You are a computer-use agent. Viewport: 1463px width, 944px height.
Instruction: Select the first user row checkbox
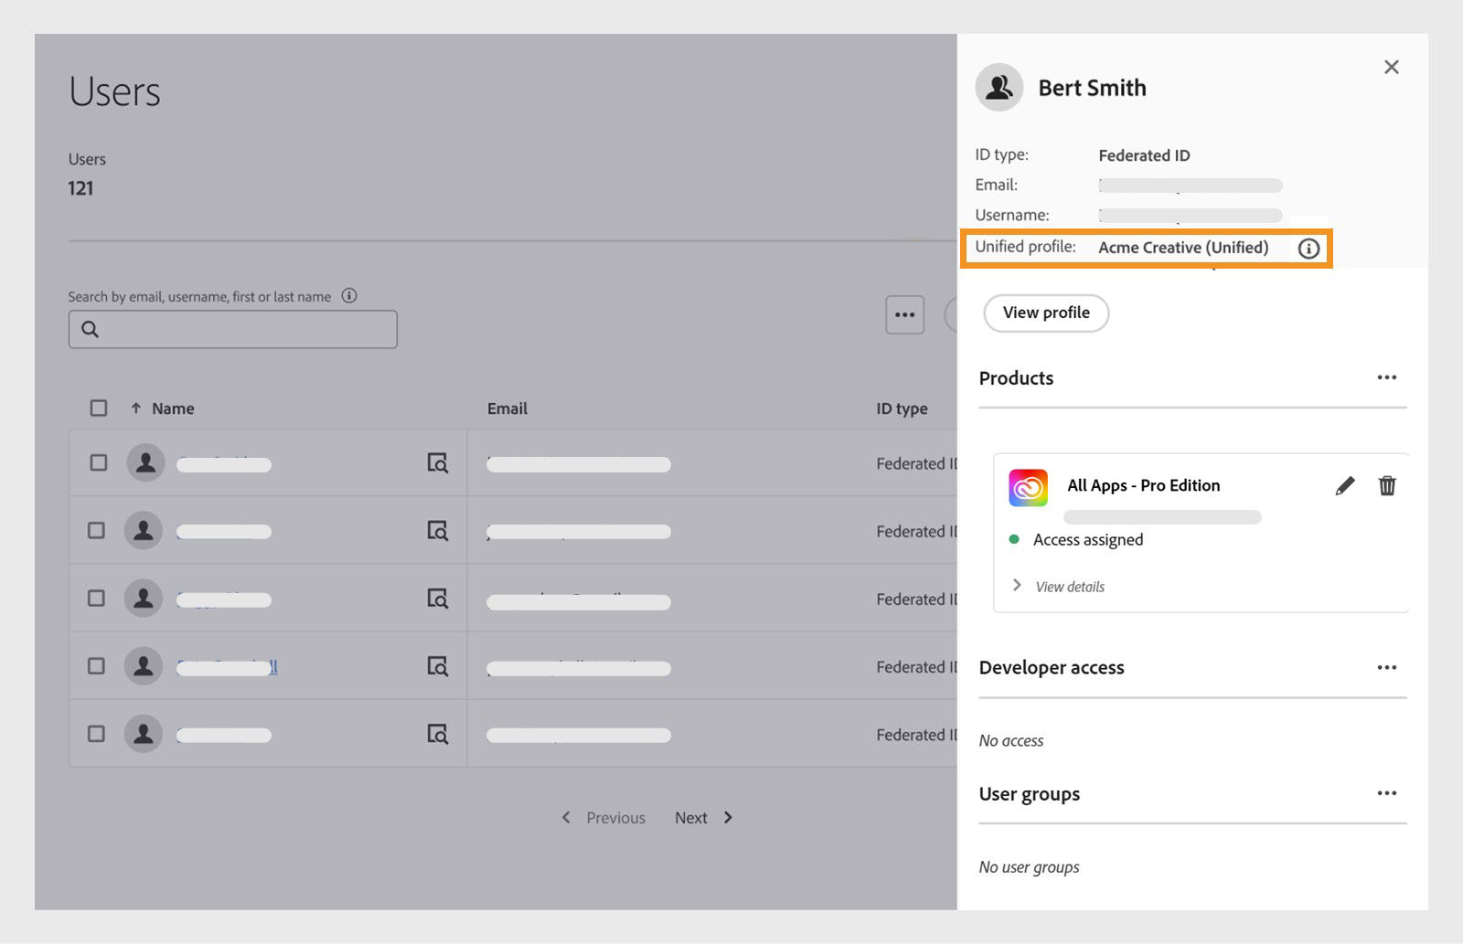coord(98,462)
